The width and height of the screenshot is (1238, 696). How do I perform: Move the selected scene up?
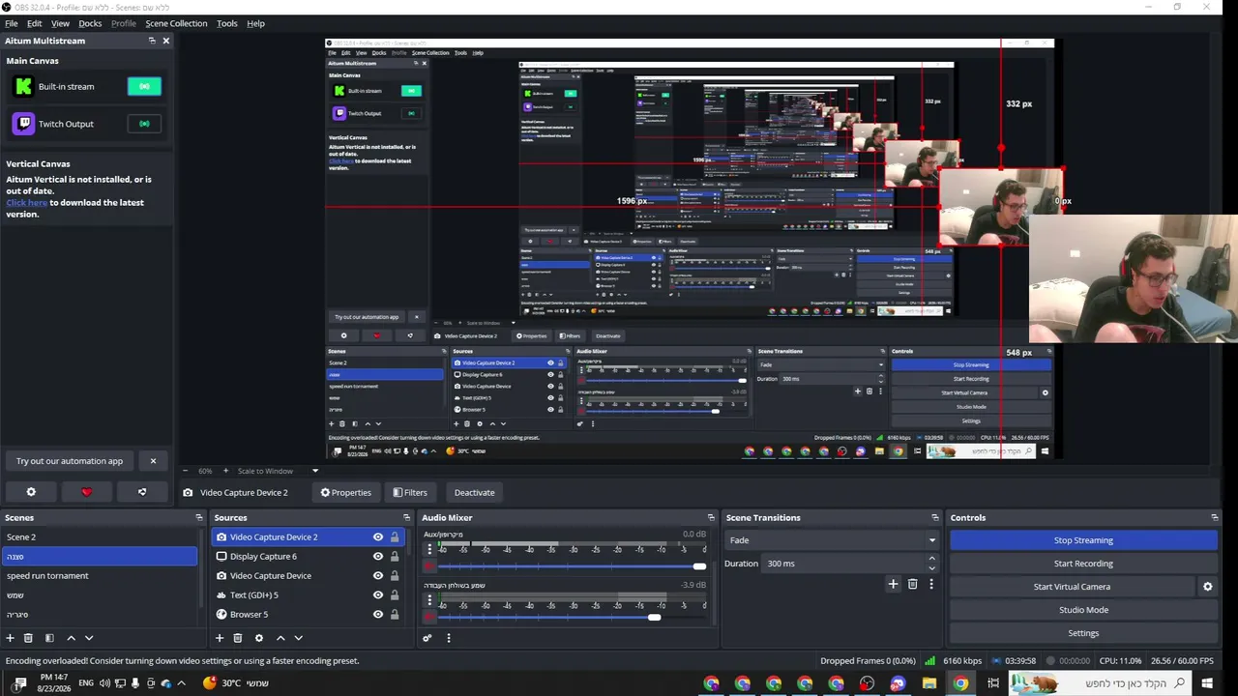[72, 638]
